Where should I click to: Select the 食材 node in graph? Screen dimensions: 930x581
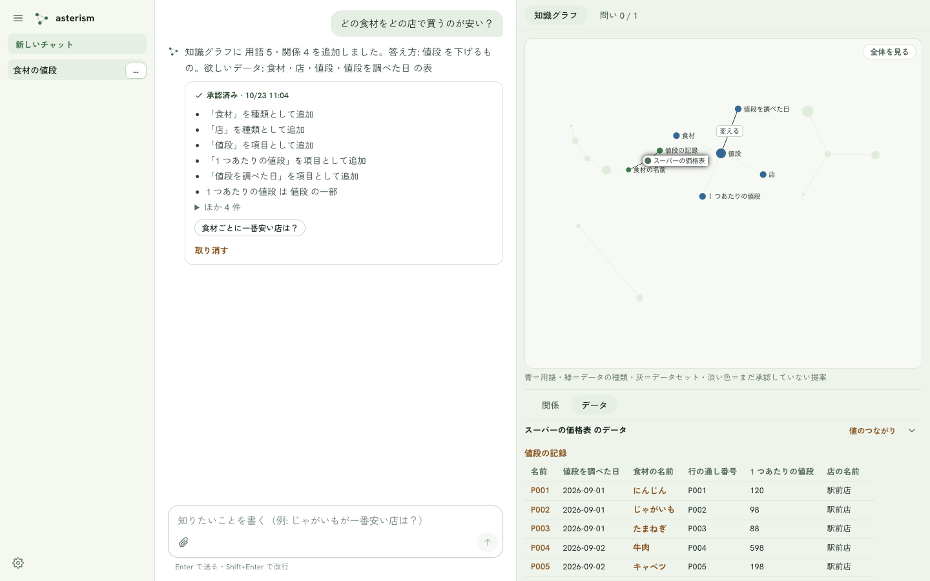click(676, 136)
